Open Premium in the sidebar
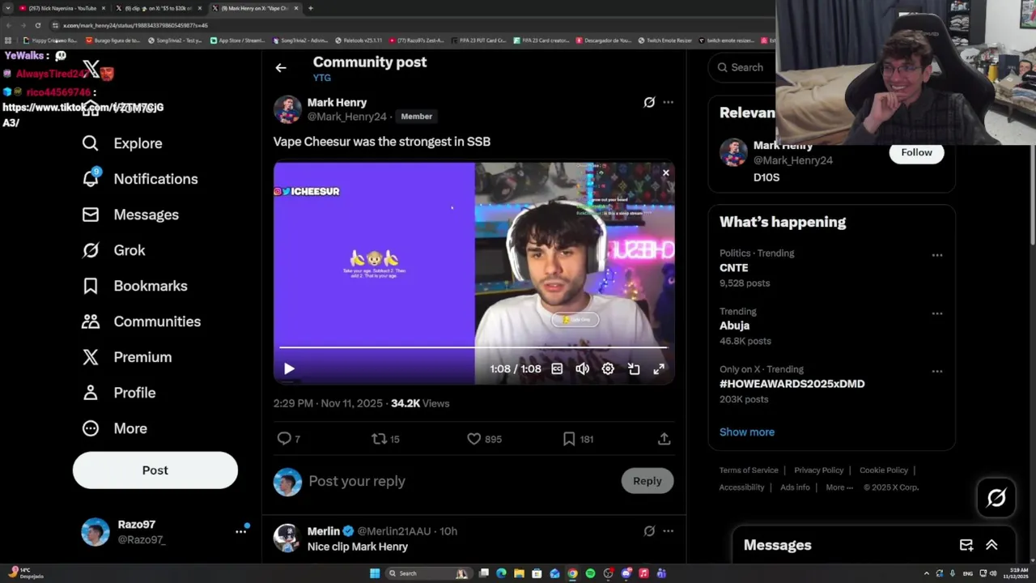This screenshot has height=583, width=1036. point(126,357)
